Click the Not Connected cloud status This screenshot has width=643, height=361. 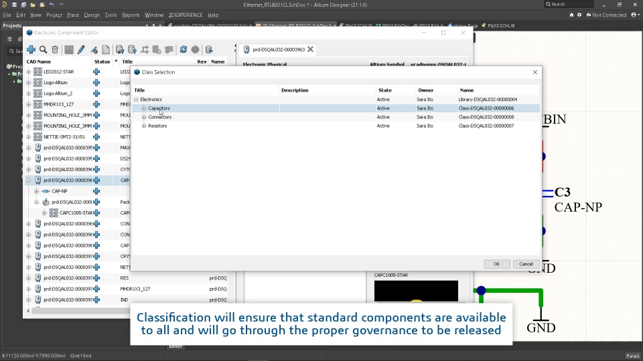[607, 15]
